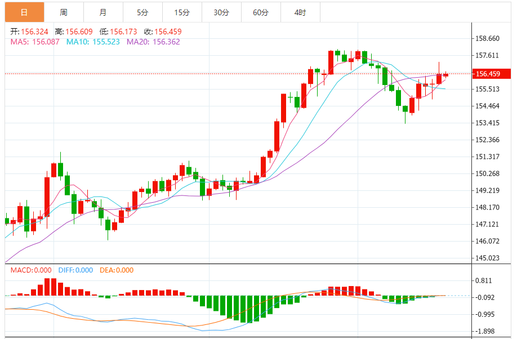Image resolution: width=517 pixels, height=339 pixels.
Task: Click the 145.023 price axis label
Action: coord(487,258)
